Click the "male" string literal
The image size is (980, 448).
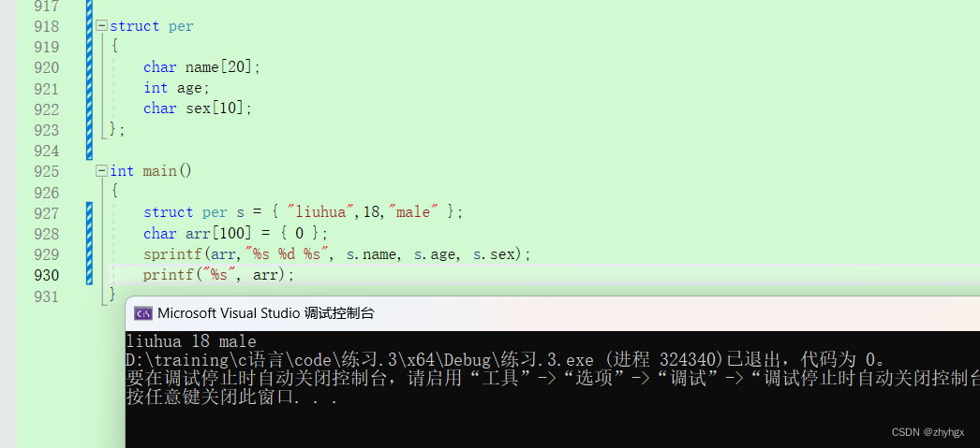click(413, 212)
